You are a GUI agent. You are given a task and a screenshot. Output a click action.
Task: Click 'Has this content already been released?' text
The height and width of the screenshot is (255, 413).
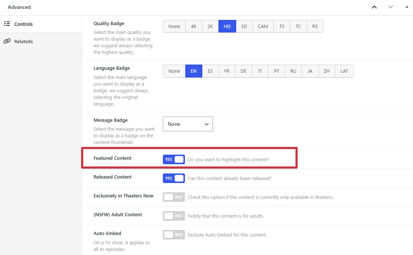coord(230,179)
